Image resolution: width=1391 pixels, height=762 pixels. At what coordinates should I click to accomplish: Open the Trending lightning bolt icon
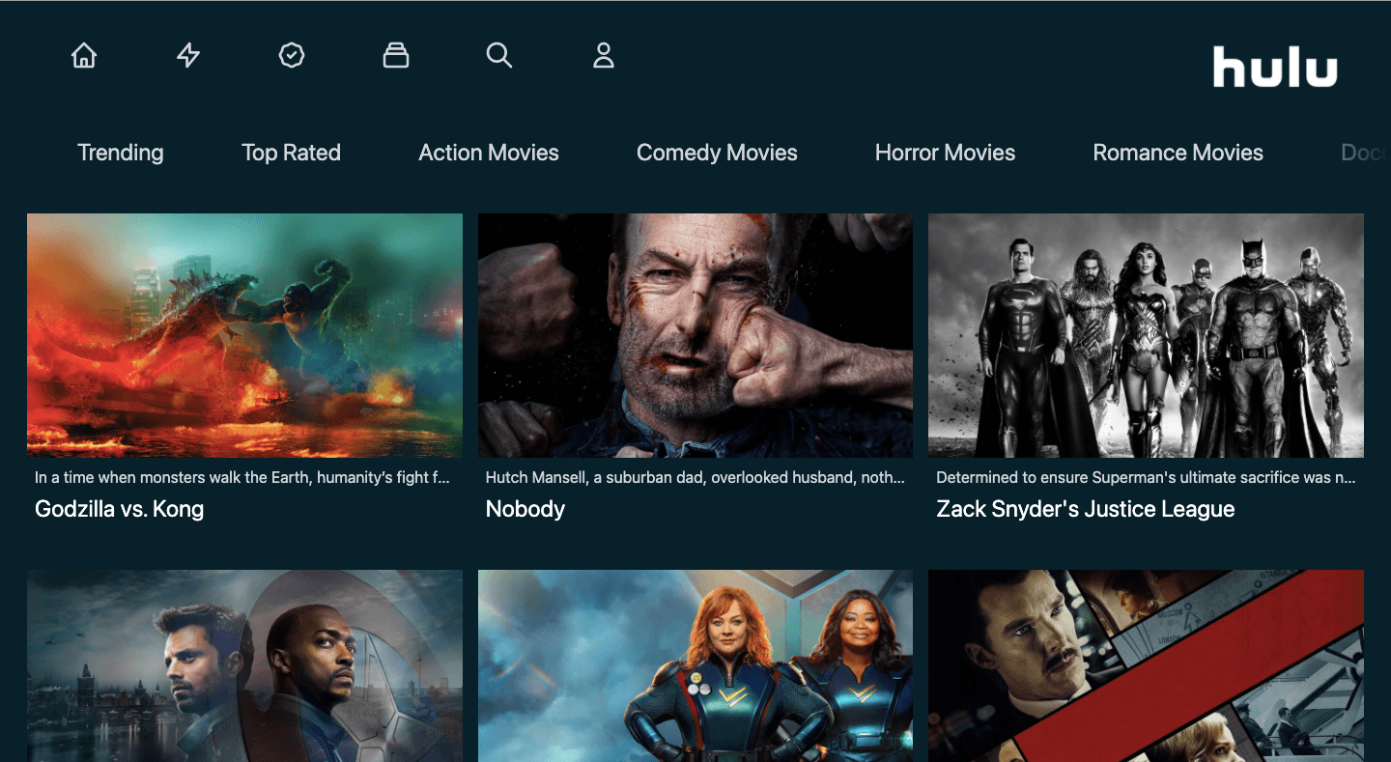click(187, 55)
